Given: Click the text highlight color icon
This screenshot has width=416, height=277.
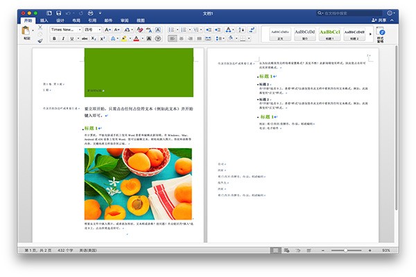Looking at the screenshot, I should [x=125, y=39].
